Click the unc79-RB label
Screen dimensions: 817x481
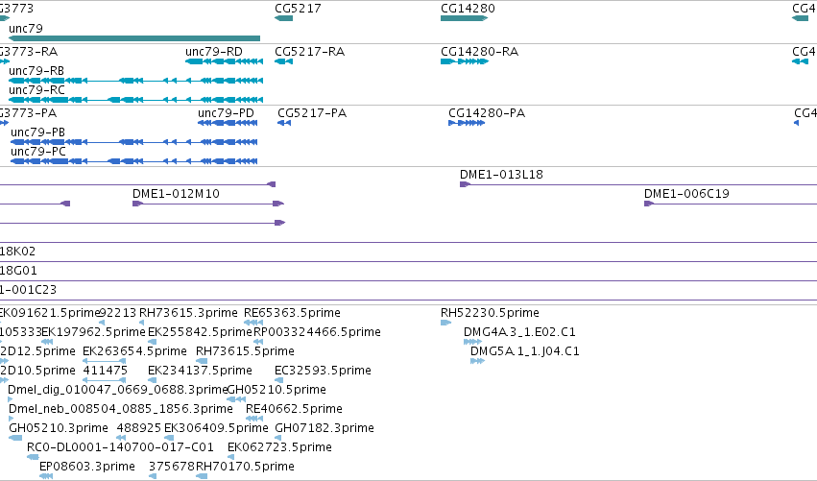tap(36, 71)
